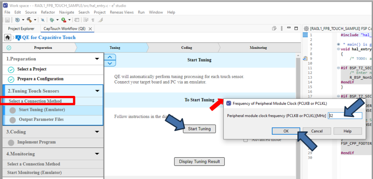Confirm the clock frequency dialog with OK
Viewport: 373px width, 179px height.
click(x=286, y=131)
